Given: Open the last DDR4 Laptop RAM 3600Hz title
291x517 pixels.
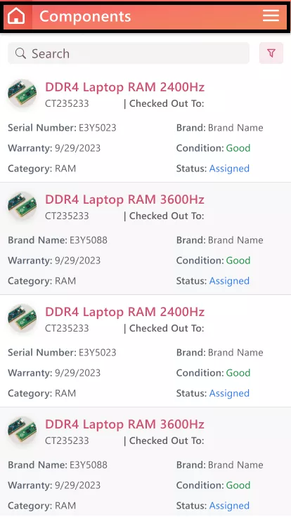Looking at the screenshot, I should pyautogui.click(x=124, y=424).
